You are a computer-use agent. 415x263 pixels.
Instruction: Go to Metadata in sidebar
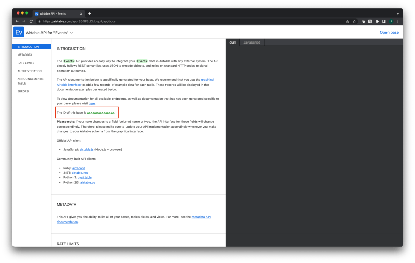tap(24, 55)
